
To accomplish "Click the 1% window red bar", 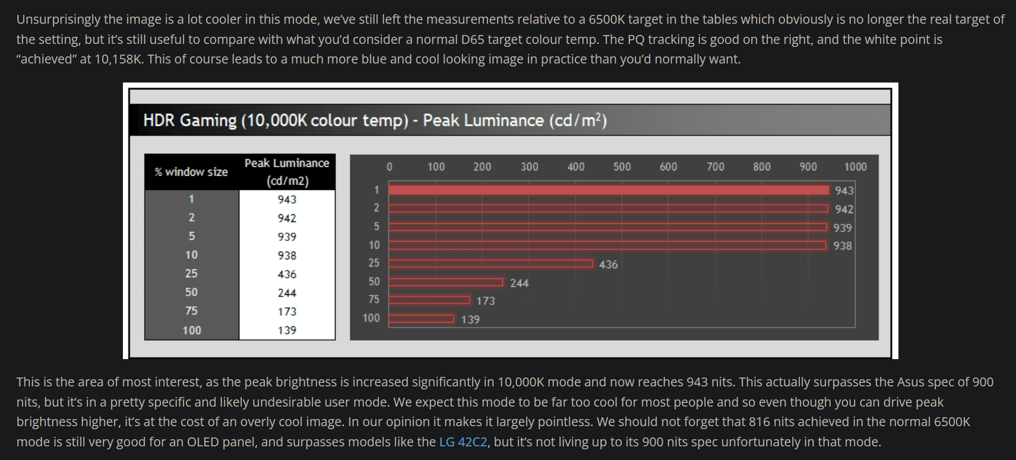I will click(x=609, y=190).
